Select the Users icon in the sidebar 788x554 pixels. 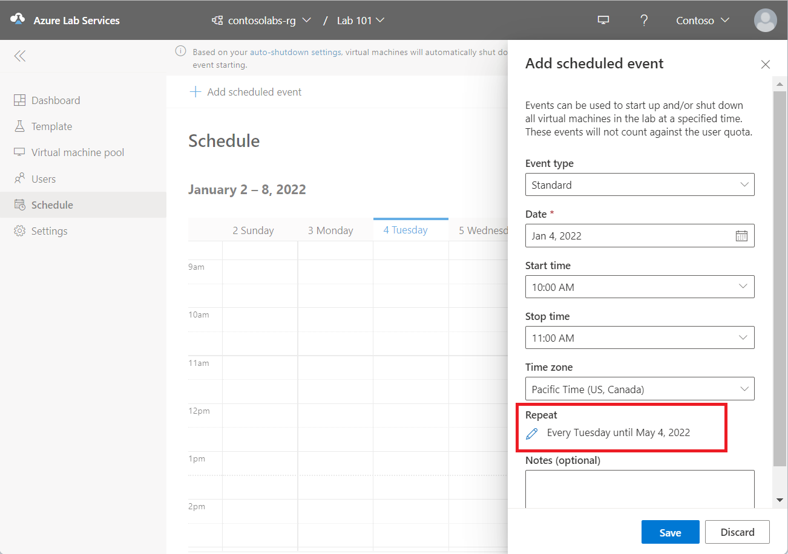tap(19, 178)
